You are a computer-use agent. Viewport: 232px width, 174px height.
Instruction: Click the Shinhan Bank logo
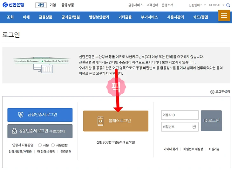(x=13, y=5)
